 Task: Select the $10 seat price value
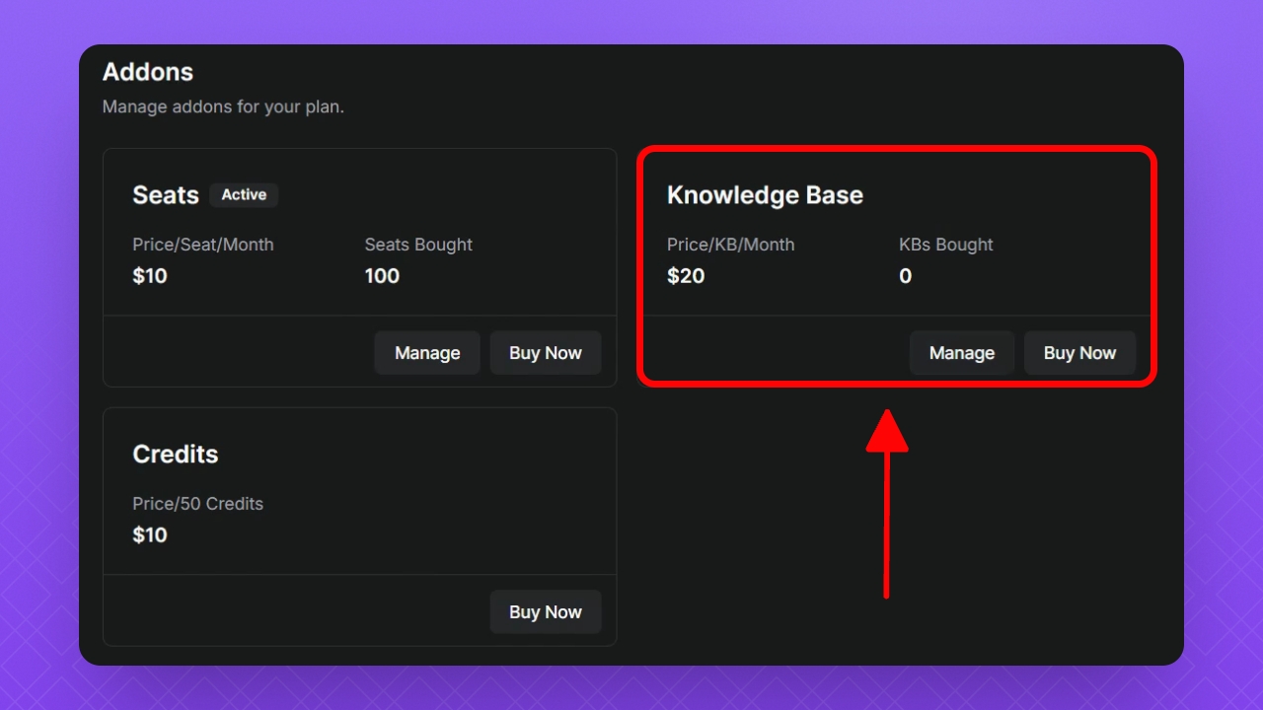click(150, 276)
